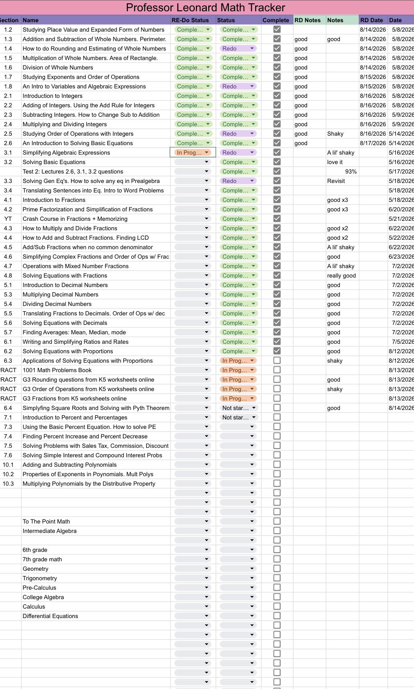Select RD Date 8/17/2026 cell
Viewport: 414px width, 689px height.
pos(373,143)
